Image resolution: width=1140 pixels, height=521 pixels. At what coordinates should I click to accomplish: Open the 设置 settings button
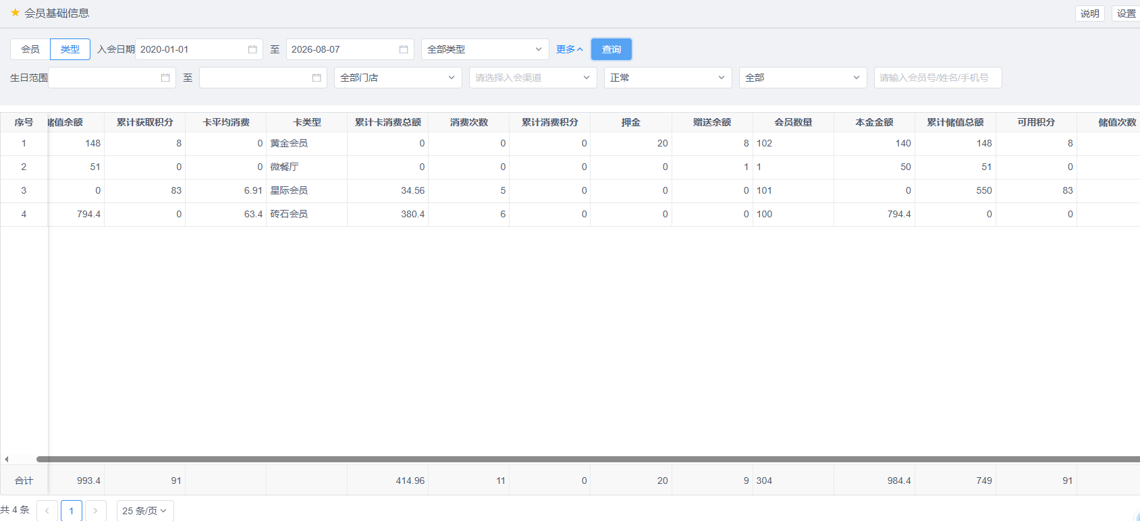click(1126, 13)
